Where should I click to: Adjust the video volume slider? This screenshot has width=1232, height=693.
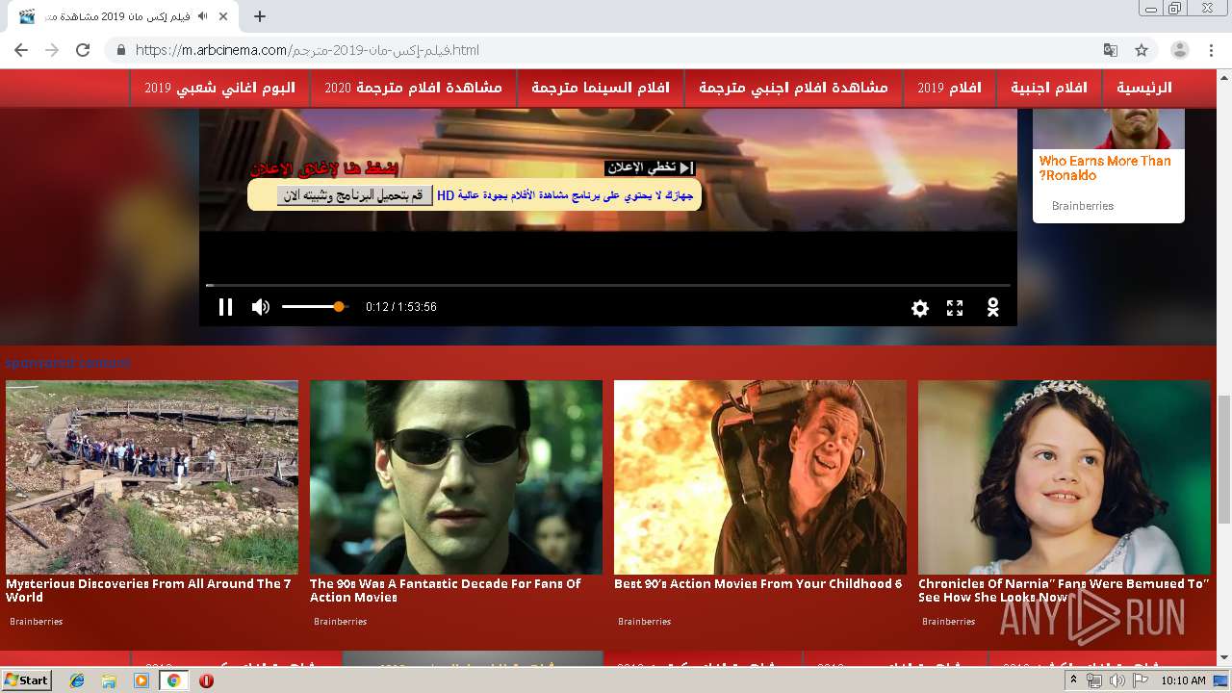coord(315,307)
